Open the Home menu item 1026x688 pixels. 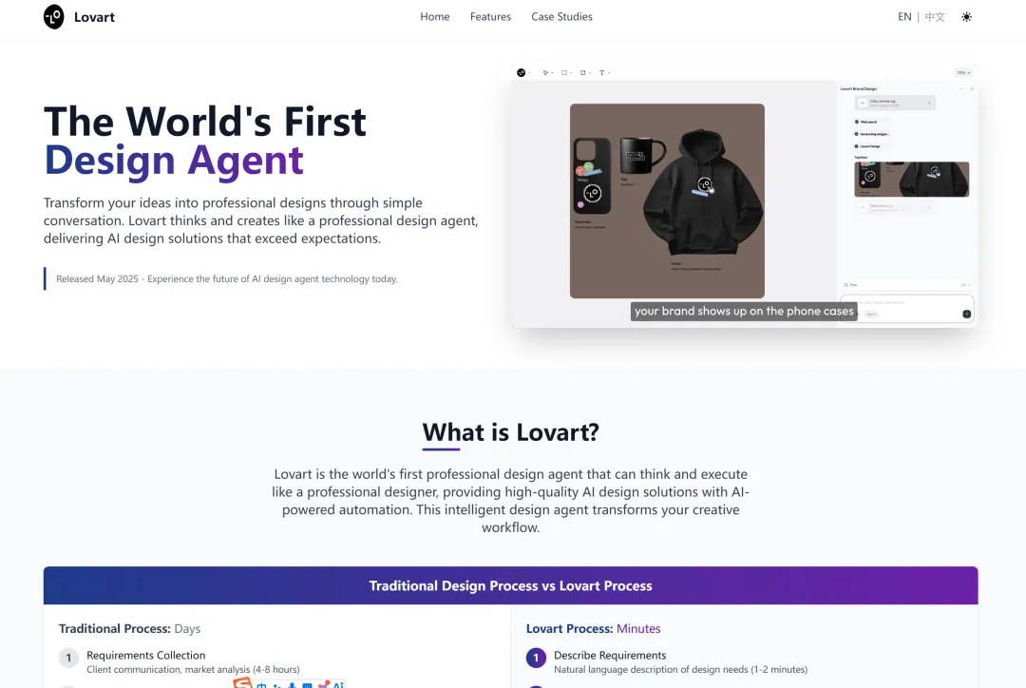(x=434, y=17)
